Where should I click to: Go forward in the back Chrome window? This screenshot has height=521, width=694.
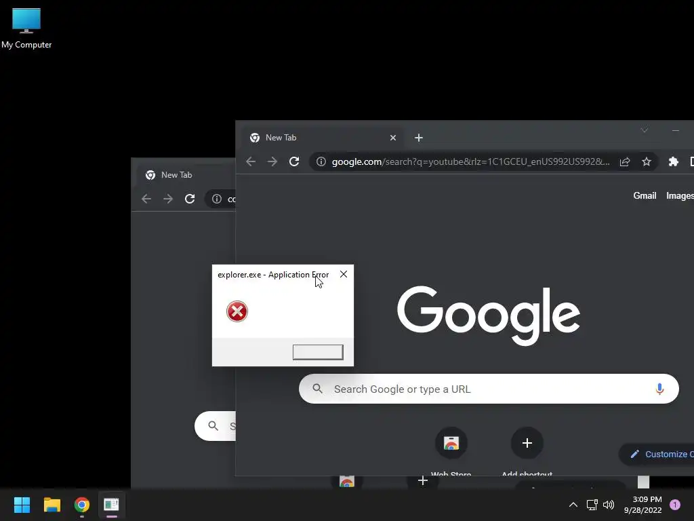point(168,199)
